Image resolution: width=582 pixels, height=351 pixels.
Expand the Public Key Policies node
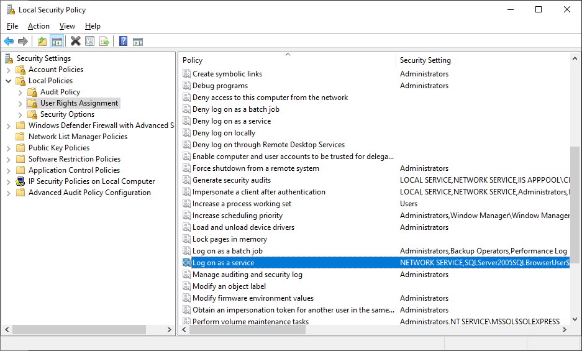click(x=9, y=148)
